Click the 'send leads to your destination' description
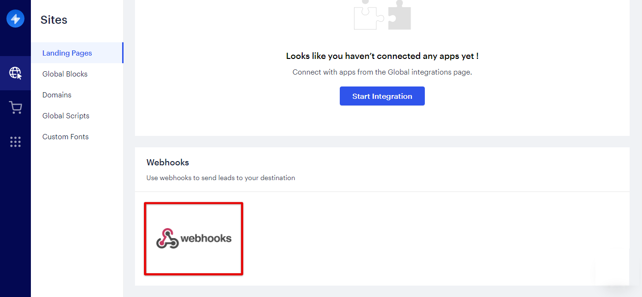This screenshot has width=642, height=297. click(220, 178)
